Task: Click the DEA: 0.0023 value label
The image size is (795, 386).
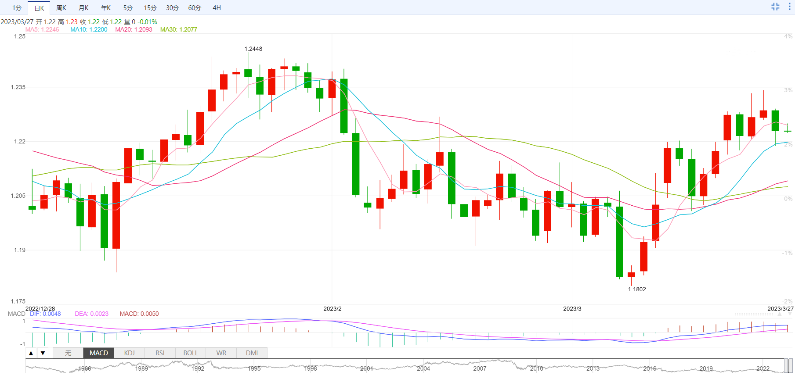Action: pos(91,314)
